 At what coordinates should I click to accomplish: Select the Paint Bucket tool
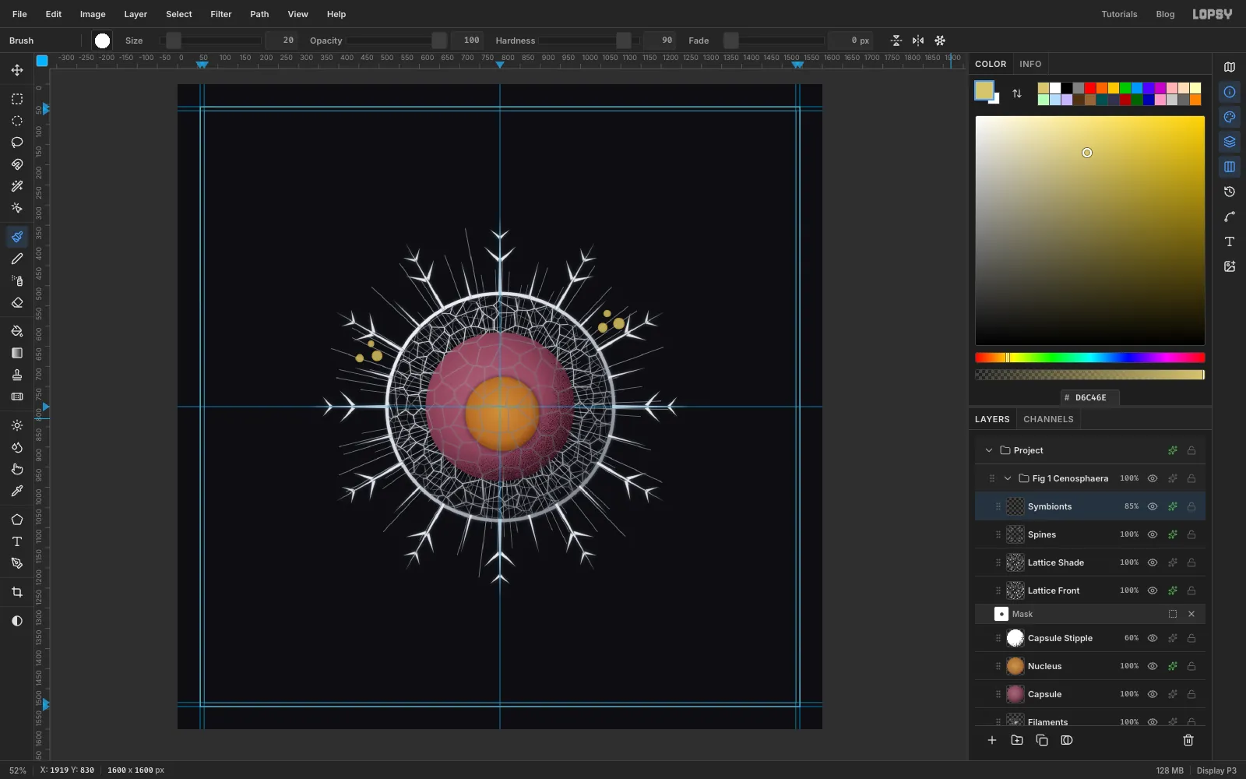click(17, 331)
